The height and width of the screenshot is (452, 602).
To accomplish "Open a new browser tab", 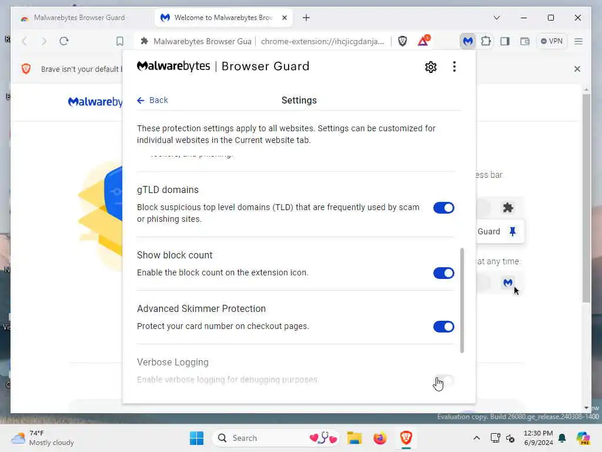I will click(x=306, y=18).
